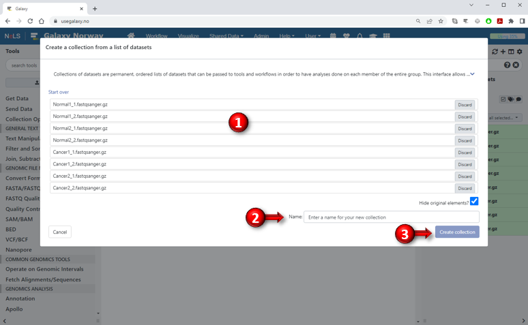Open the Help dropdown menu
Image resolution: width=528 pixels, height=325 pixels.
tap(287, 35)
